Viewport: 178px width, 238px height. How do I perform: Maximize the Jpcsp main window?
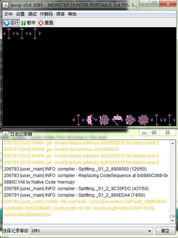pyautogui.click(x=154, y=3)
